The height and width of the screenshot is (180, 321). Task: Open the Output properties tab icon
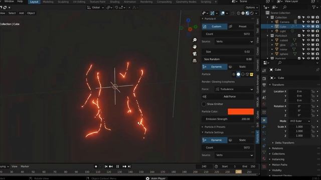264,85
